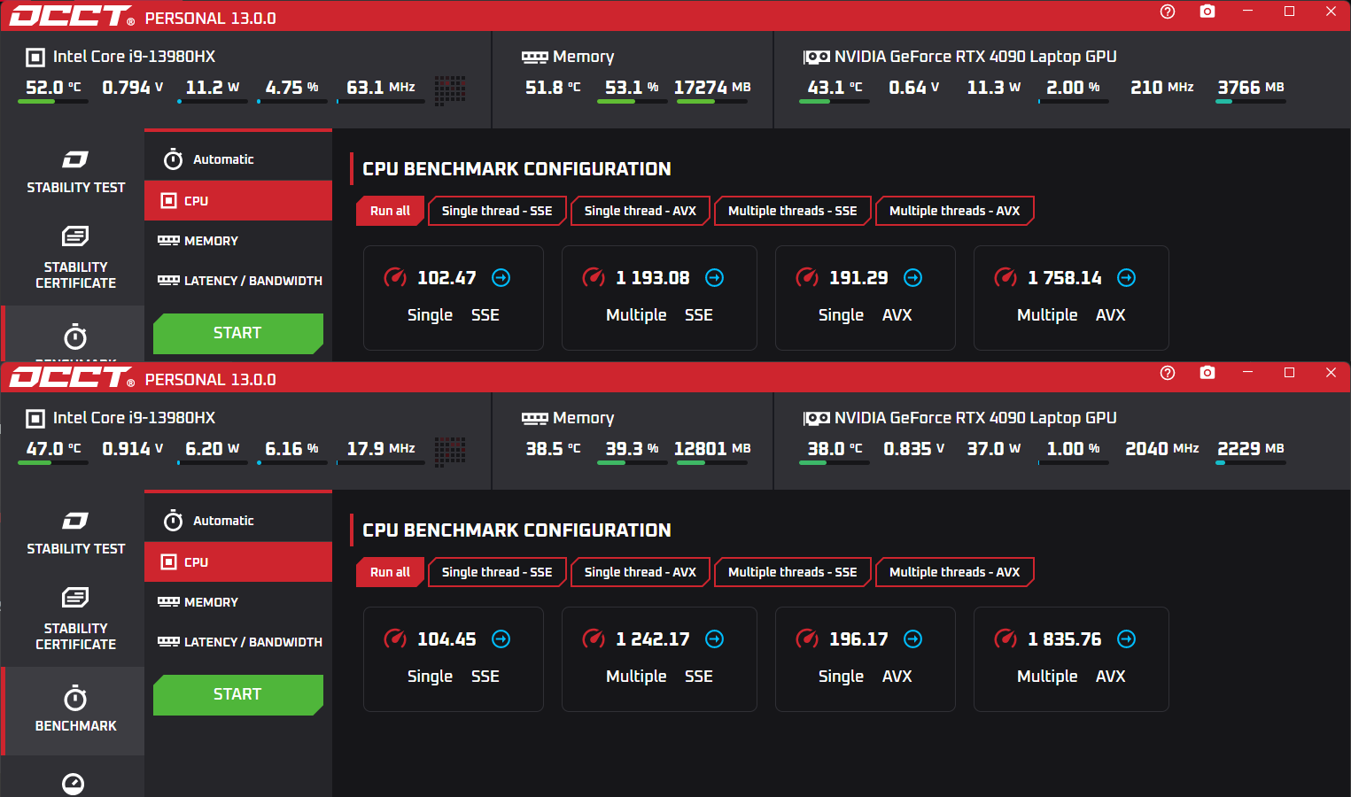Open Stability Certificate in the upper OCCT window
This screenshot has width=1351, height=797.
(x=75, y=258)
